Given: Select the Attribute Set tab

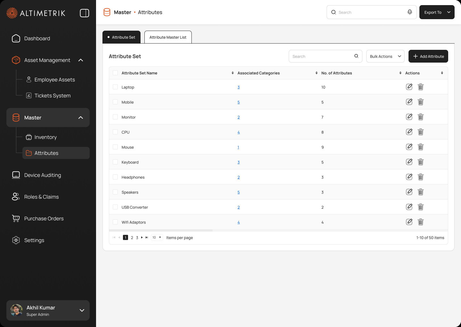Looking at the screenshot, I should point(121,37).
